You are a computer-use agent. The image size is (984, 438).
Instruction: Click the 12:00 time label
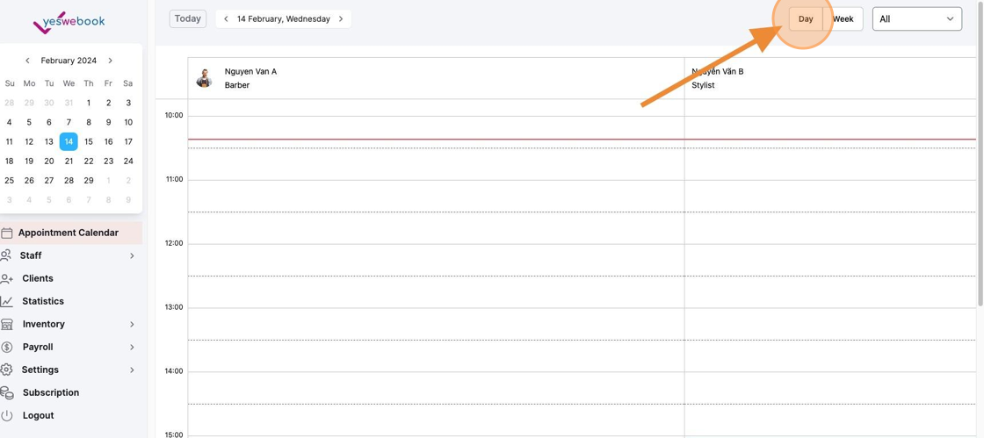[174, 243]
